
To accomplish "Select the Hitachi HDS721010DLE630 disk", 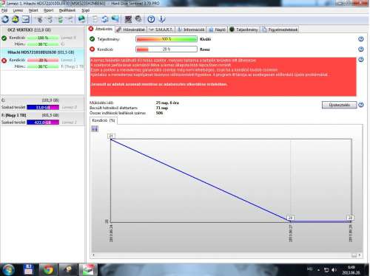I will 41,52.
